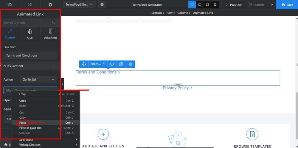
Task: Choose Paste as plain text
Action: pos(45,128)
